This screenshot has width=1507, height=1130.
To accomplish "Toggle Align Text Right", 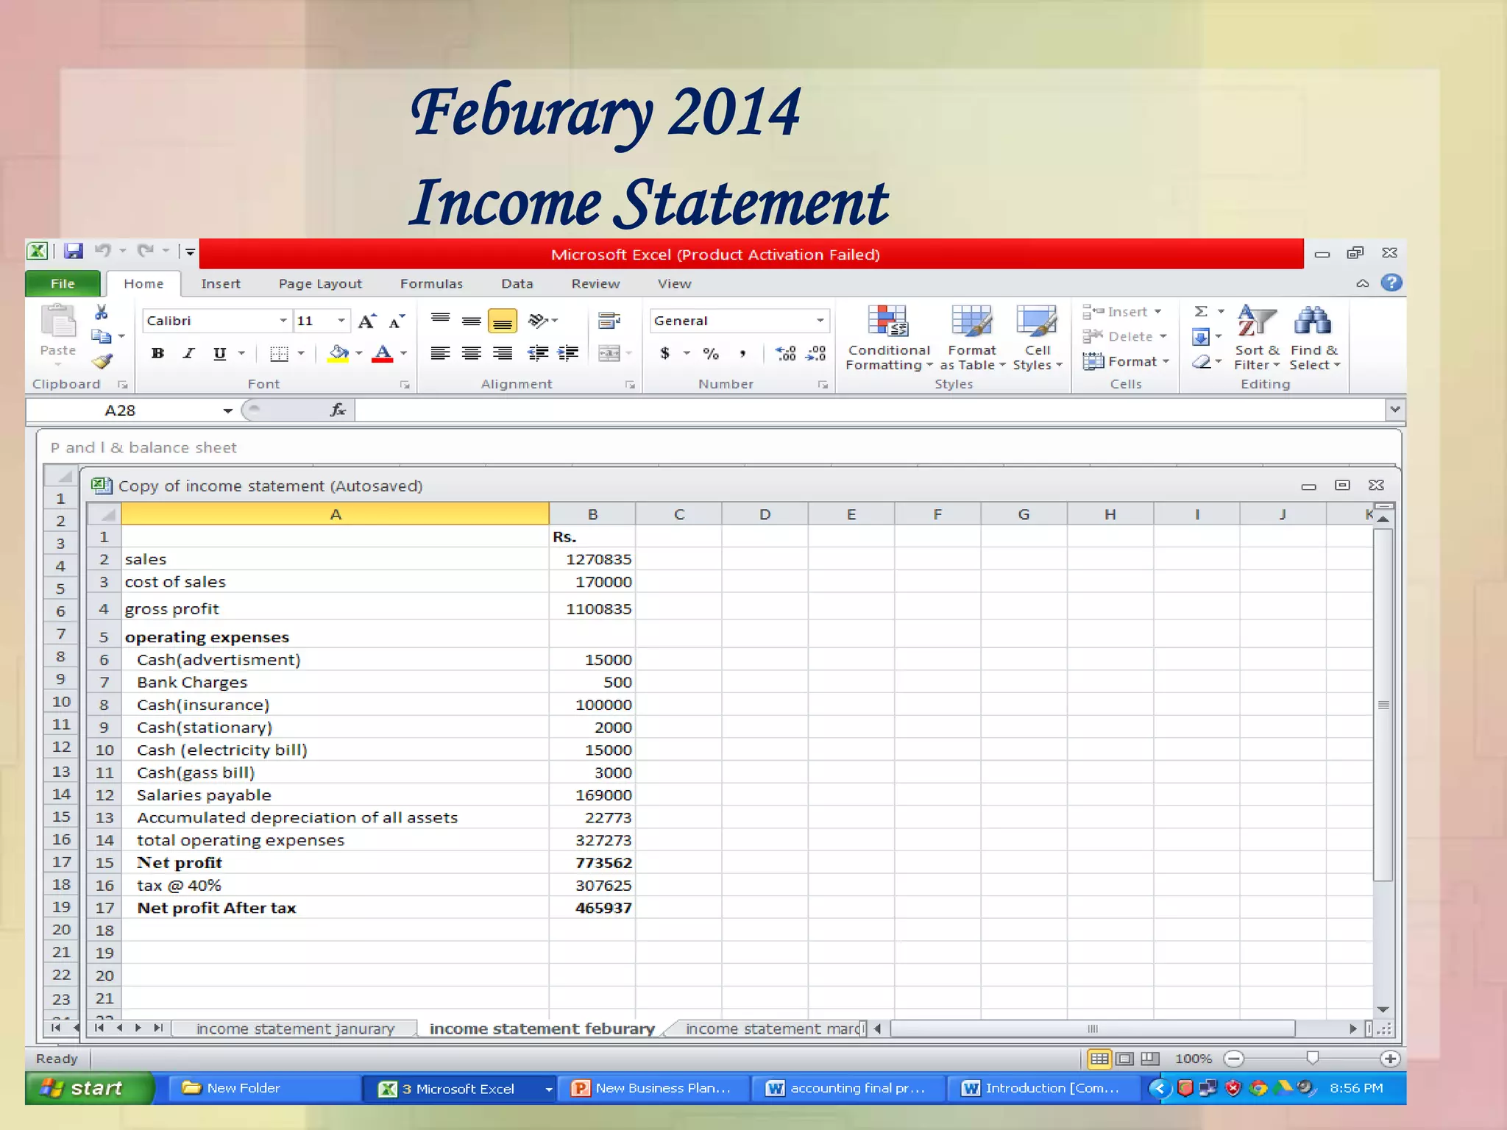I will pyautogui.click(x=503, y=354).
